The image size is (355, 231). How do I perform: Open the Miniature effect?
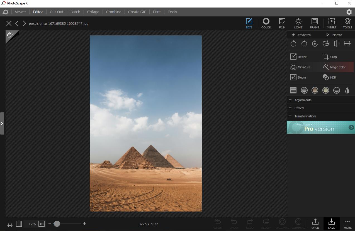point(301,67)
